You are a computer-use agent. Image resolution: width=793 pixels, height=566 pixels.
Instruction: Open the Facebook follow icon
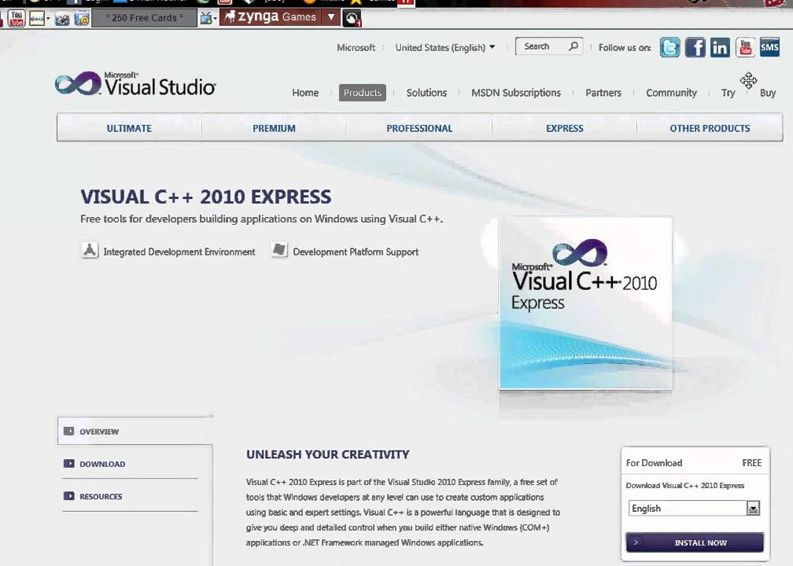[x=695, y=47]
